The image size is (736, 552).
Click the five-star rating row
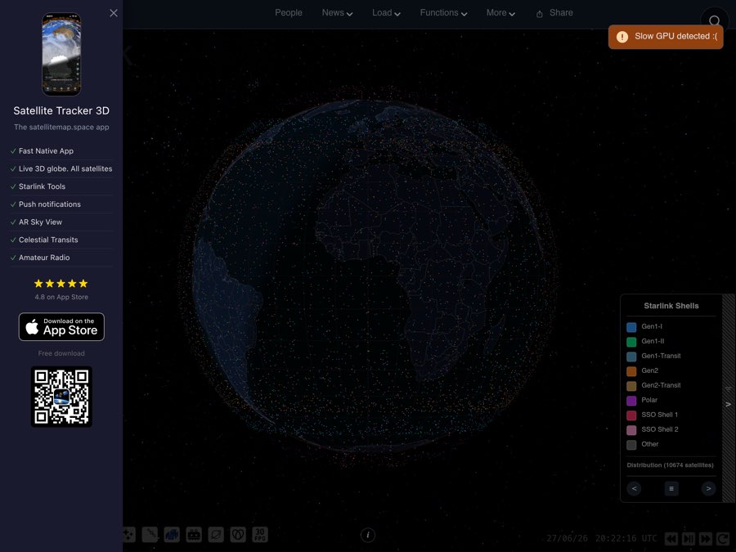coord(61,284)
